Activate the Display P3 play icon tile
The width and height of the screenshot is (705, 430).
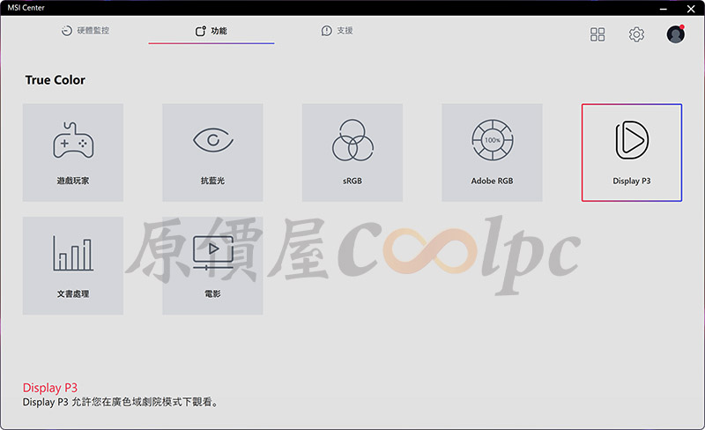[x=632, y=152]
